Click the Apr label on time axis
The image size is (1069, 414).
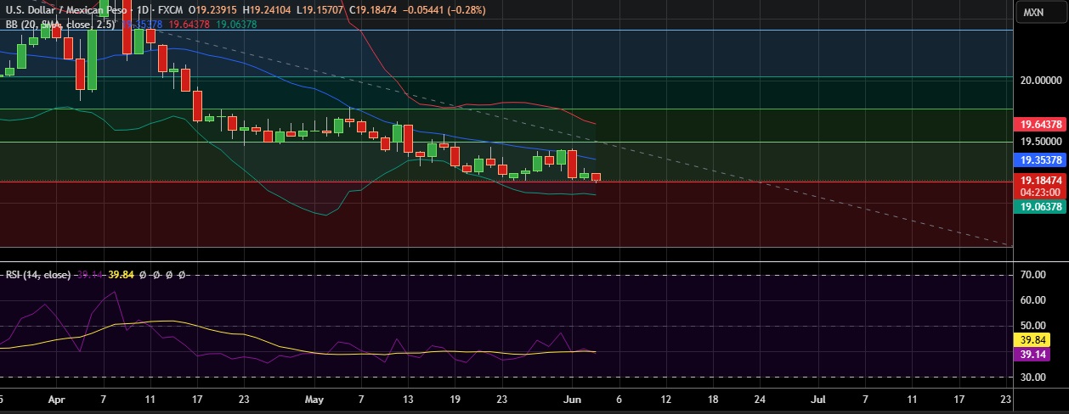coord(56,397)
